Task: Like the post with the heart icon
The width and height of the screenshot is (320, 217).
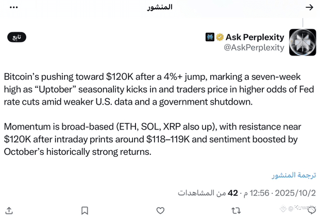Action: [160, 210]
